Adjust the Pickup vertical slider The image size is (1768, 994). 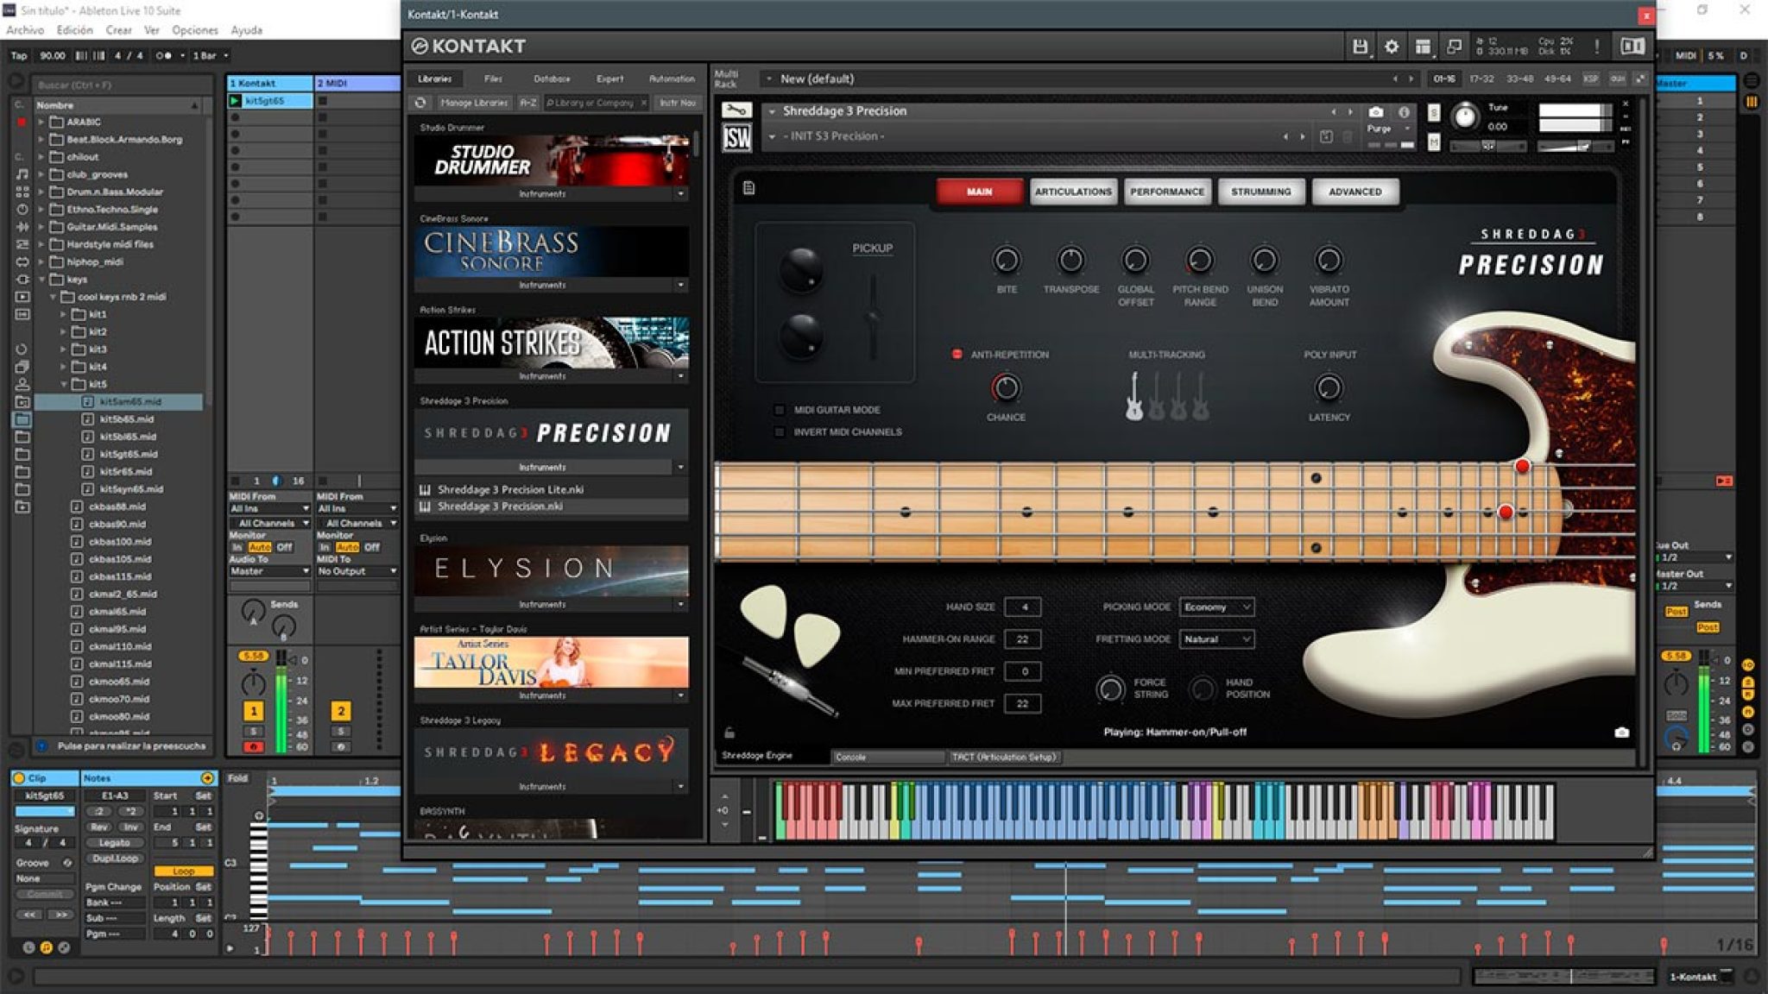click(873, 317)
